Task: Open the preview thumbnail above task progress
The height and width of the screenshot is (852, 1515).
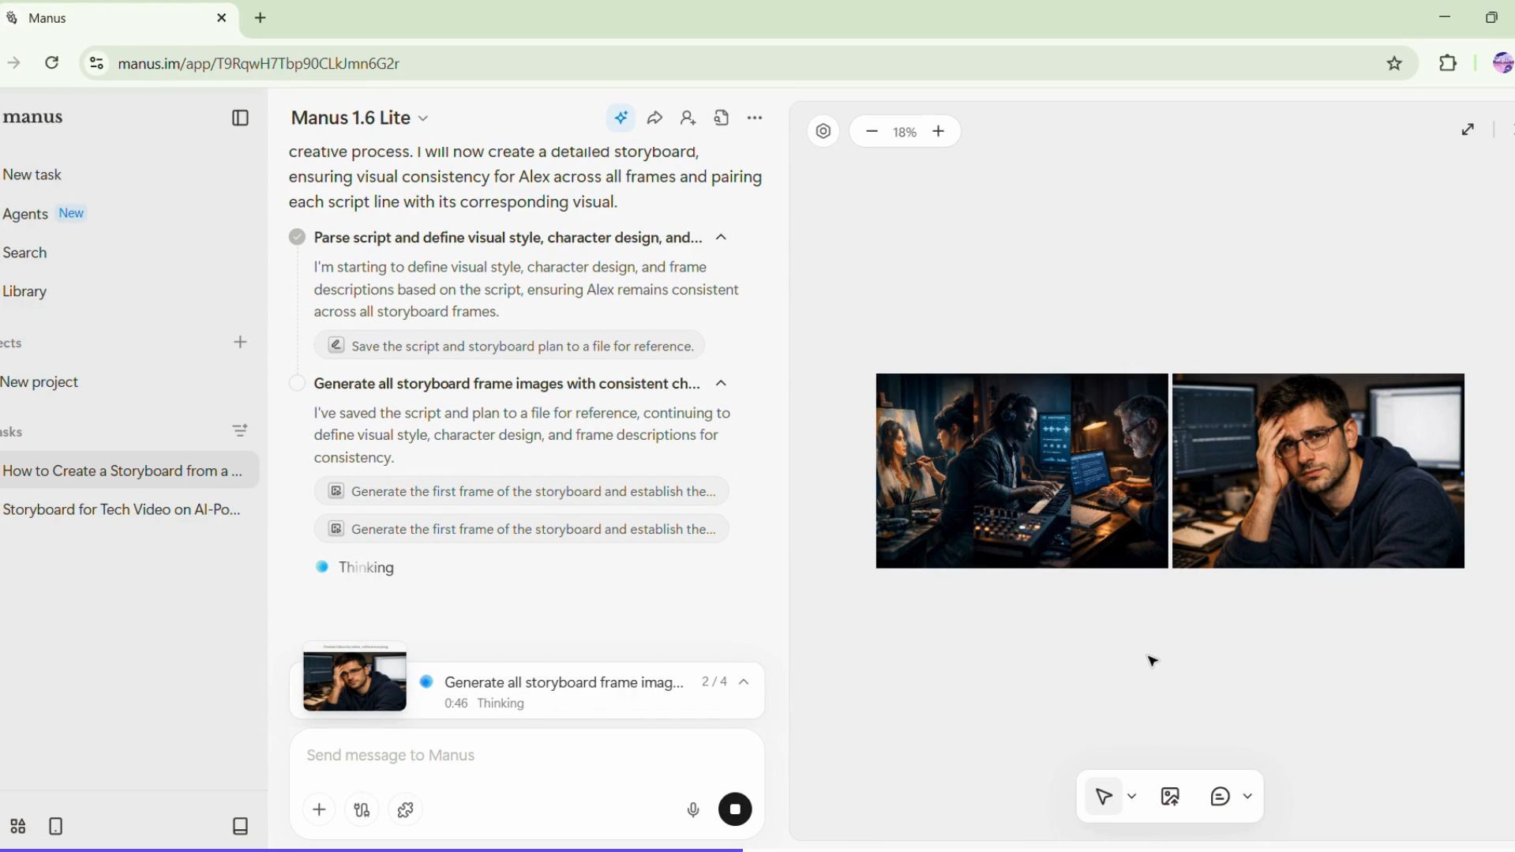Action: 354,677
